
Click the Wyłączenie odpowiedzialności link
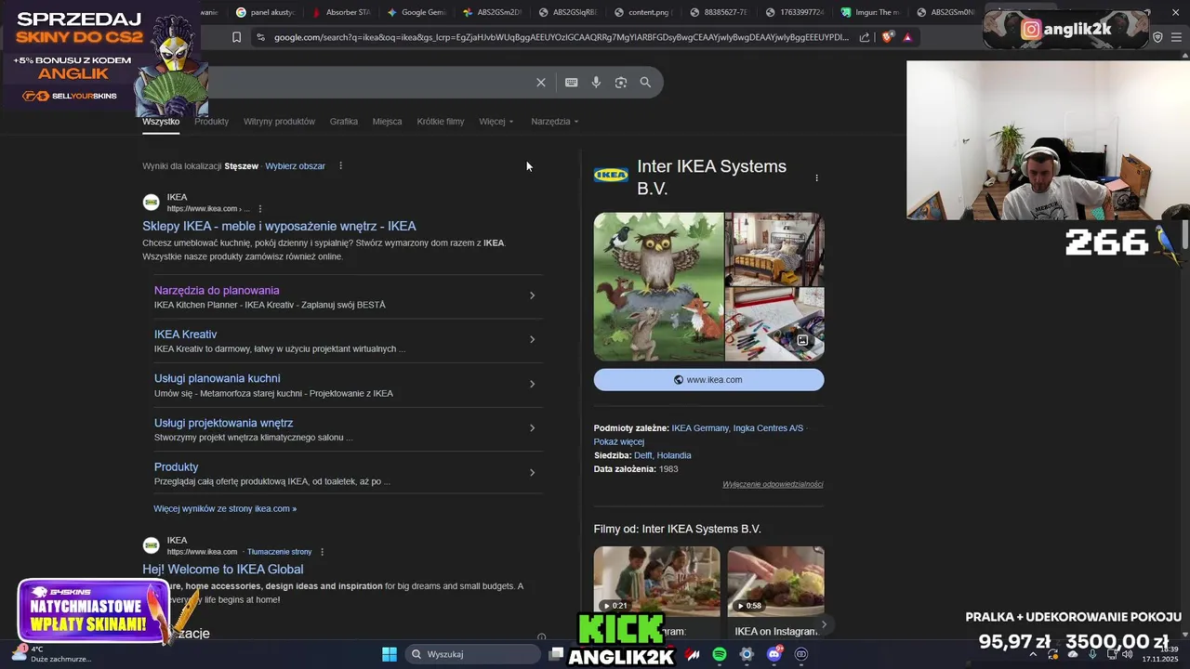[773, 484]
